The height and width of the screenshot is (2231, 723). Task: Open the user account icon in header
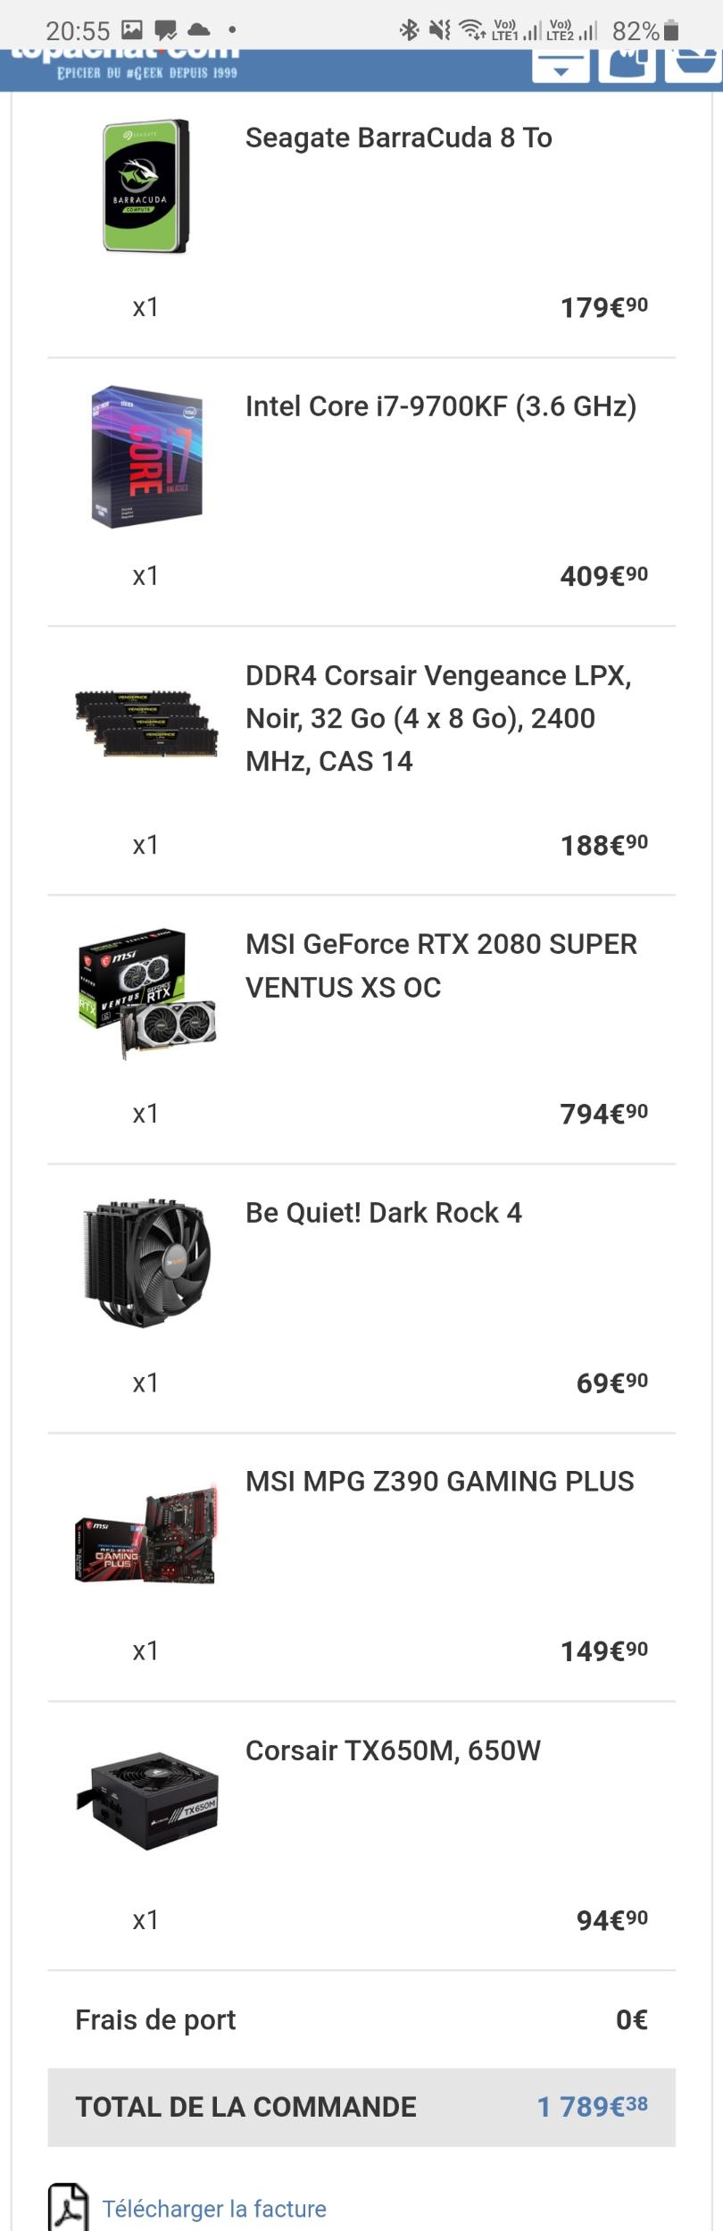click(x=627, y=64)
